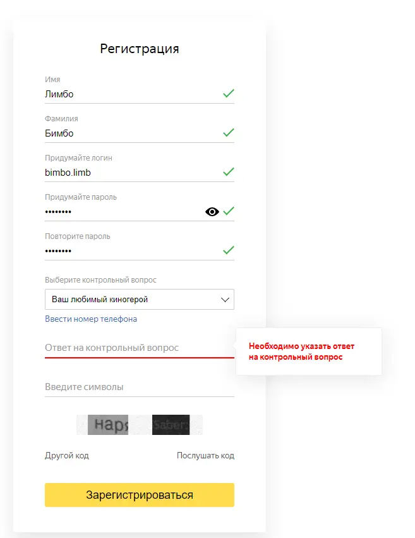Click green checkmark next to password eye
415x538 pixels.
229,211
